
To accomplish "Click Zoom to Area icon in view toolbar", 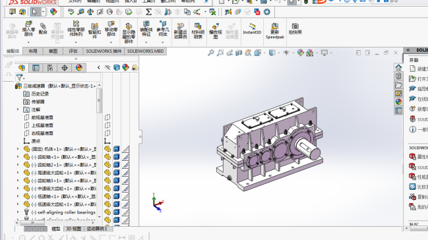I will (220, 53).
